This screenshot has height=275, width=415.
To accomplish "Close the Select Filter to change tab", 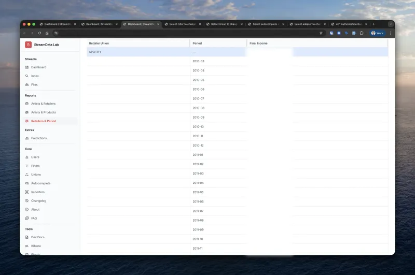I will (200, 24).
